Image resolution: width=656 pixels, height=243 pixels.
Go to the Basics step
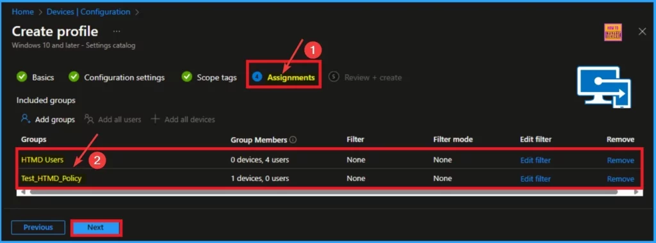pos(43,77)
